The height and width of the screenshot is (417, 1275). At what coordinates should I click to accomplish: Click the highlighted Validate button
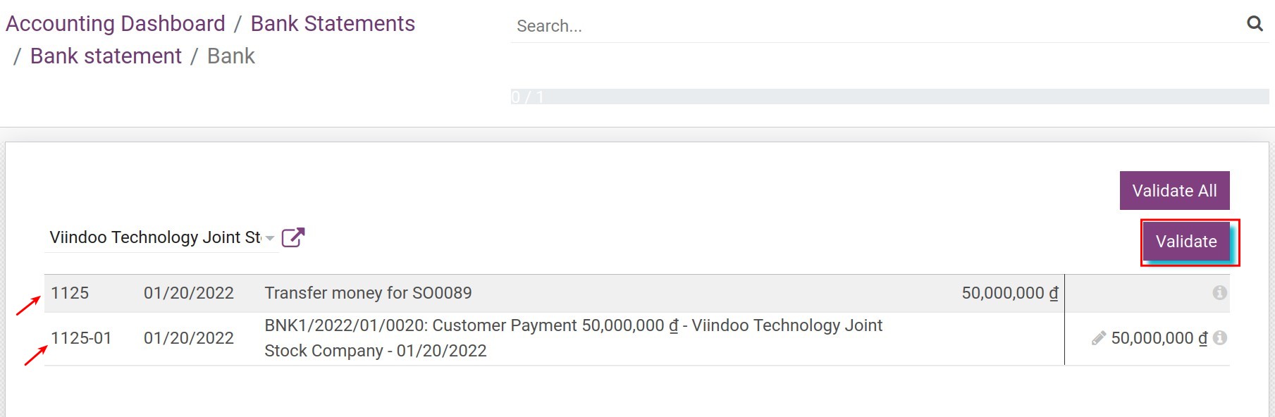click(x=1185, y=242)
